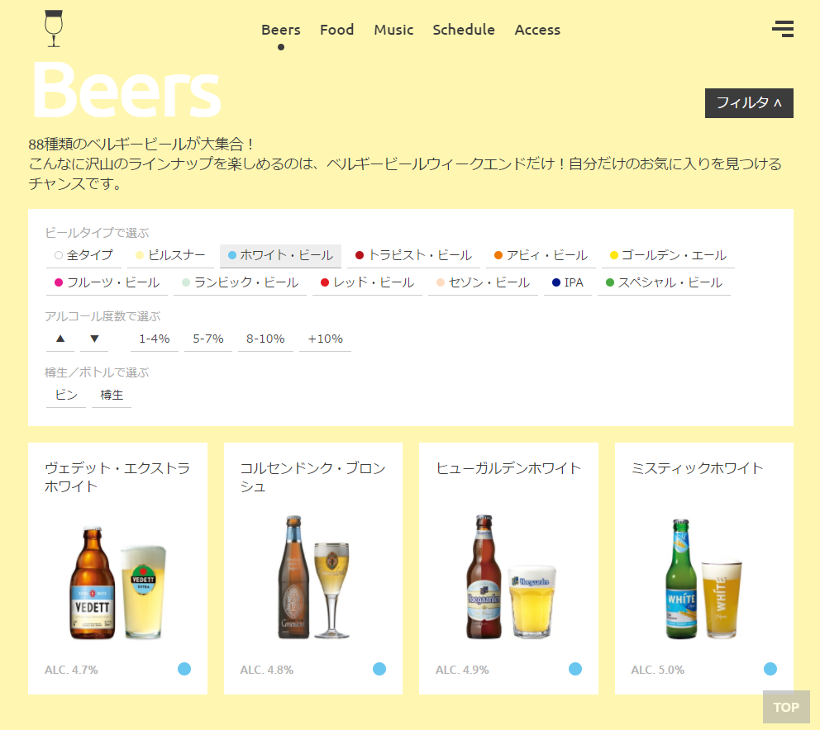The image size is (820, 730).
Task: Sort by alcohol ascending up-arrow
Action: pos(60,339)
